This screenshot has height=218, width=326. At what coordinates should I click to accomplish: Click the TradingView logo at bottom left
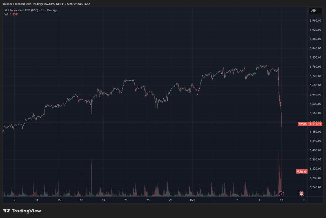22,211
